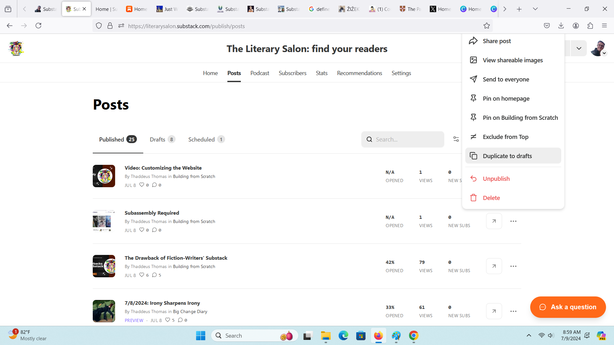Open three-dot menu for Drawback of Fiction-Writers' post
This screenshot has width=614, height=345.
click(x=513, y=266)
